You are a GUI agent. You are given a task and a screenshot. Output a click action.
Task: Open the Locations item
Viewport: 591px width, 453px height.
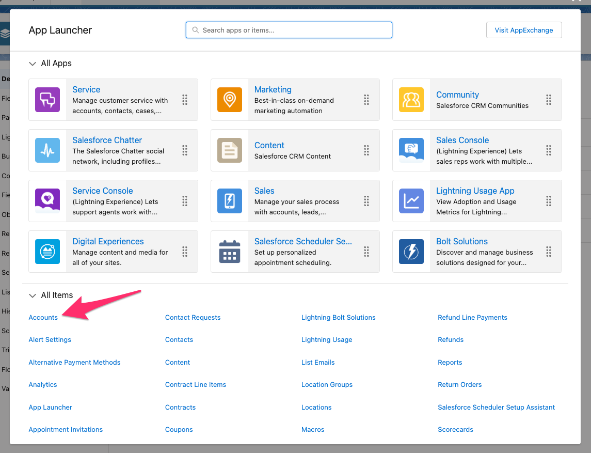[316, 407]
